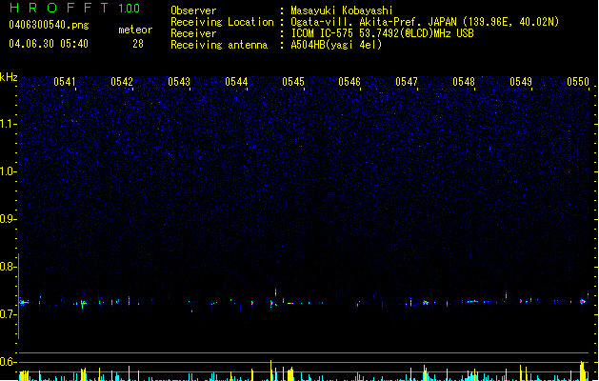599x381 pixels.
Task: Click the 0.6 kHz axis label
Action: pyautogui.click(x=8, y=362)
